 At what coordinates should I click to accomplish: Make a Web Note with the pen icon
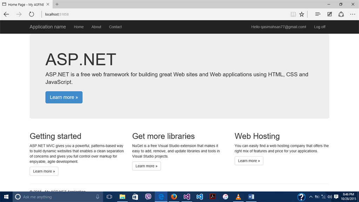(x=330, y=14)
